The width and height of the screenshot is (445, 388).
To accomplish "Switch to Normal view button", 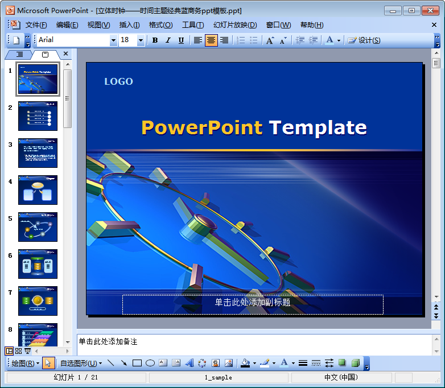I will coord(9,351).
